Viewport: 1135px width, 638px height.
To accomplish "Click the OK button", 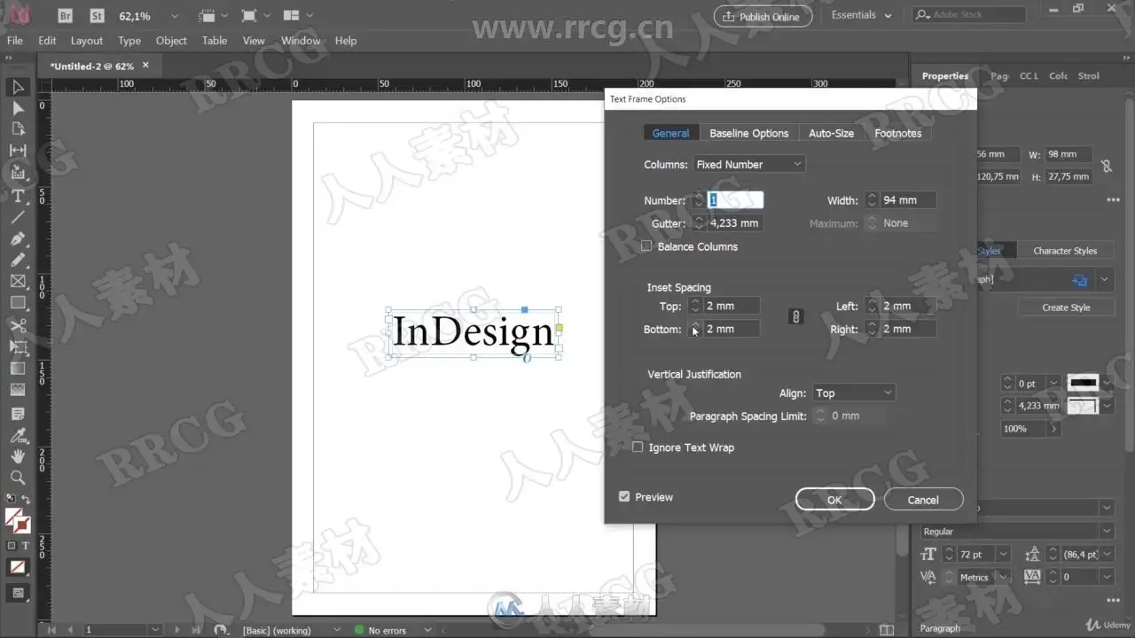I will pyautogui.click(x=834, y=500).
